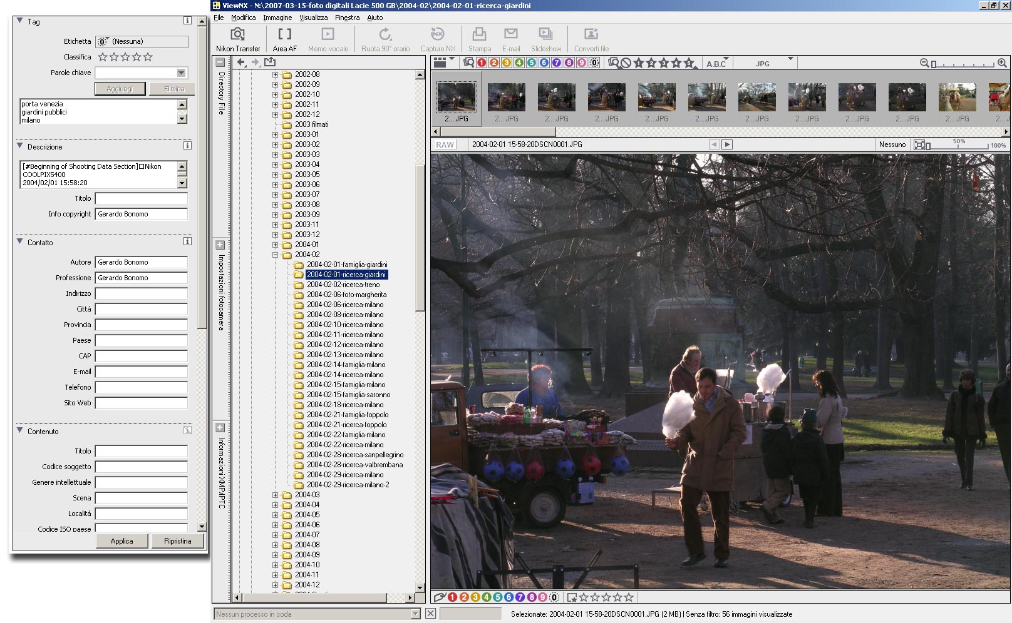Click the fit-to-window icon near zoom slider
Screen dimensions: 1012x623
919,144
